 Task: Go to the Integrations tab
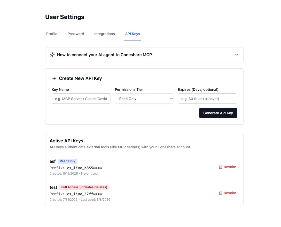pyautogui.click(x=105, y=34)
